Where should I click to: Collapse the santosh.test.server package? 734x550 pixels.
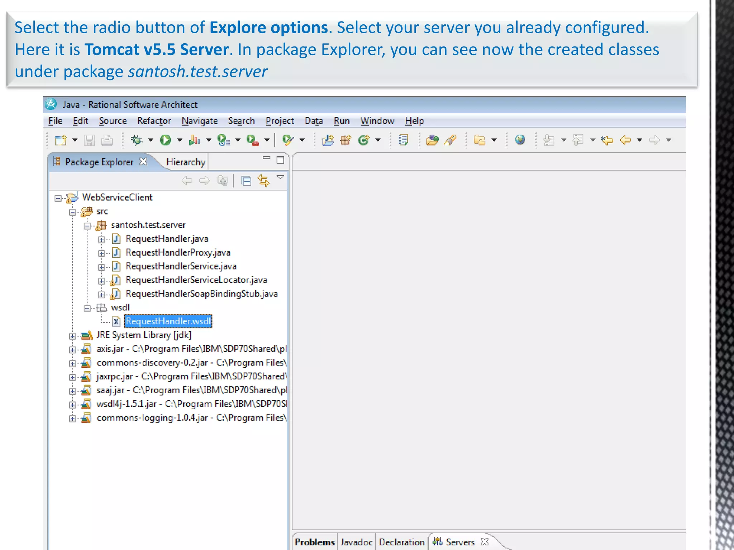[87, 226]
